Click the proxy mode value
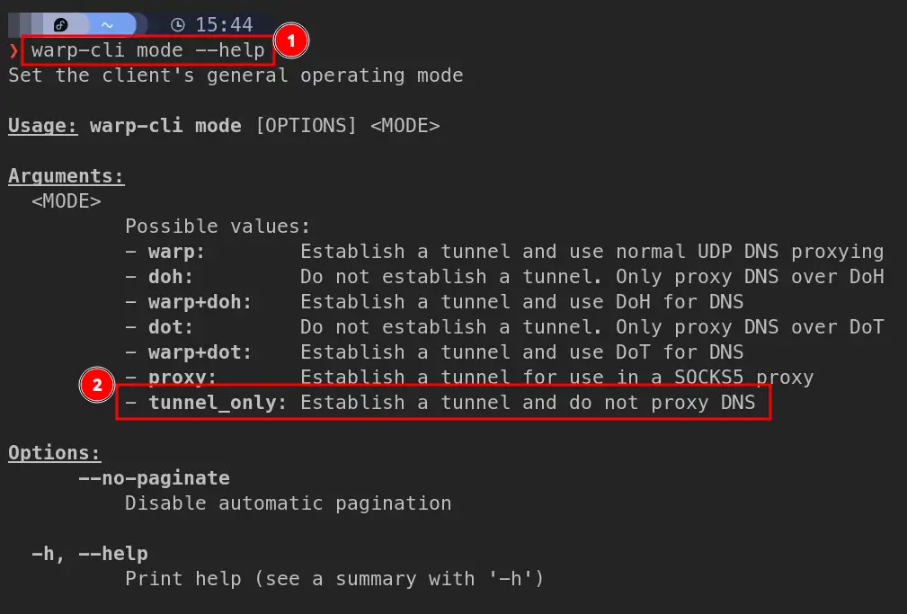Screen dimensions: 907x614 (182, 378)
